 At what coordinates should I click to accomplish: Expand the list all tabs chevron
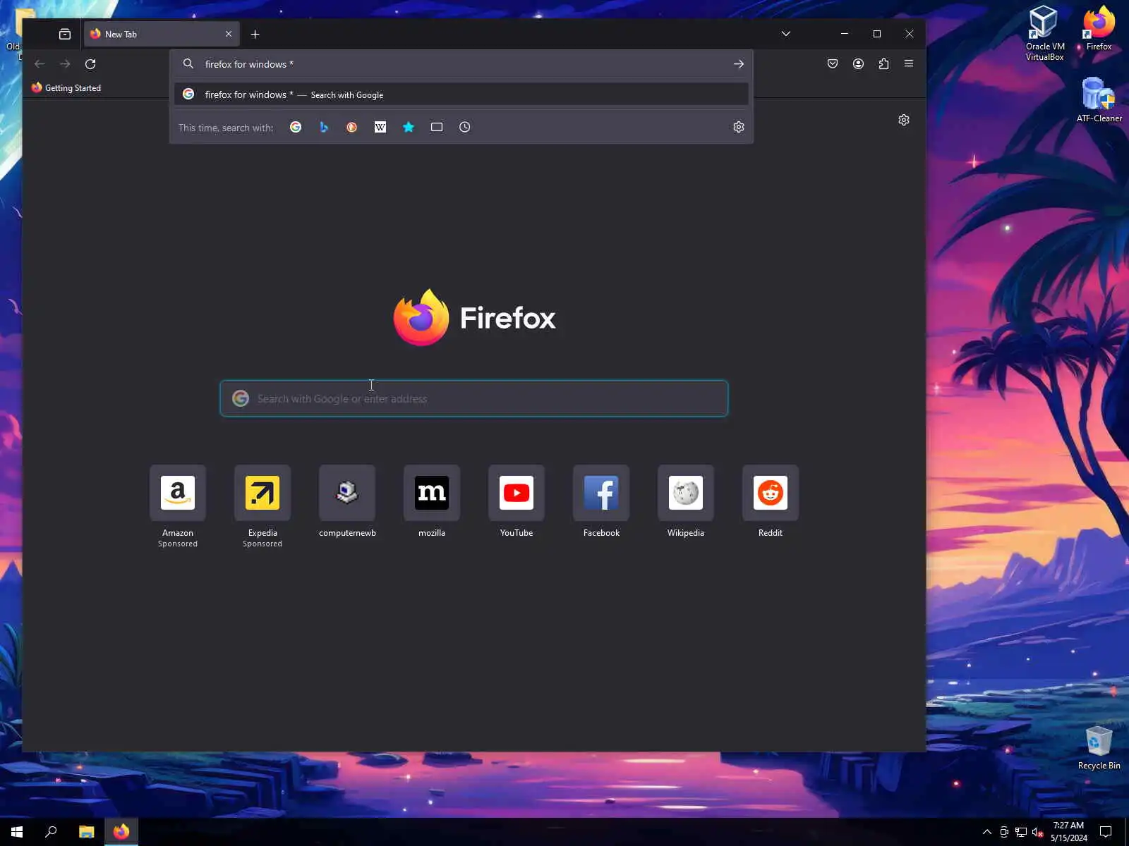point(786,34)
